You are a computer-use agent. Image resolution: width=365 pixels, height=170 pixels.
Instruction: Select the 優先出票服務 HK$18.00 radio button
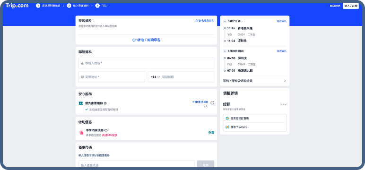[x=212, y=103]
